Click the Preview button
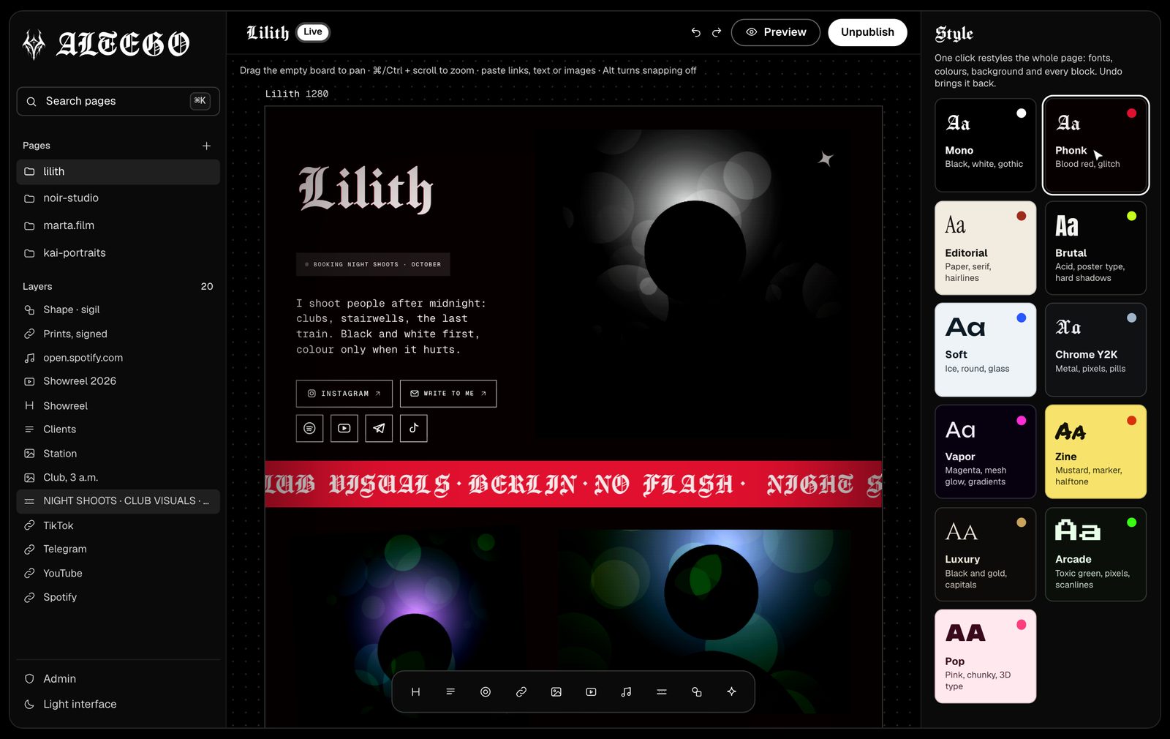 pyautogui.click(x=776, y=32)
